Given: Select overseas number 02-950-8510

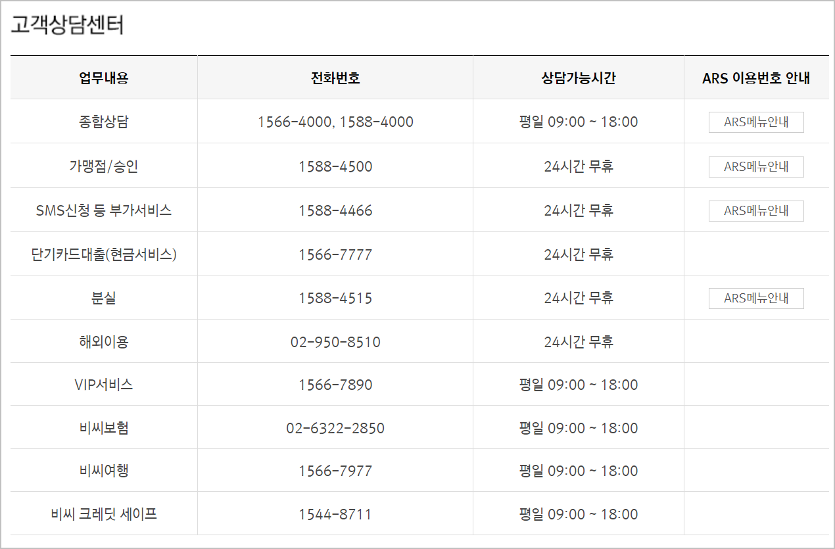Looking at the screenshot, I should point(335,342).
